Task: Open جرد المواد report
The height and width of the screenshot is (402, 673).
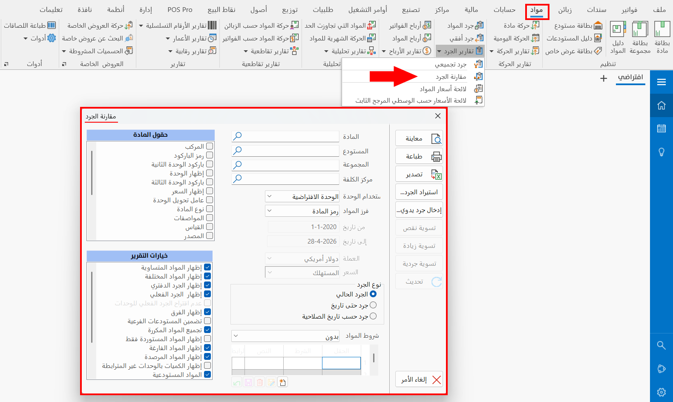Action: (465, 26)
